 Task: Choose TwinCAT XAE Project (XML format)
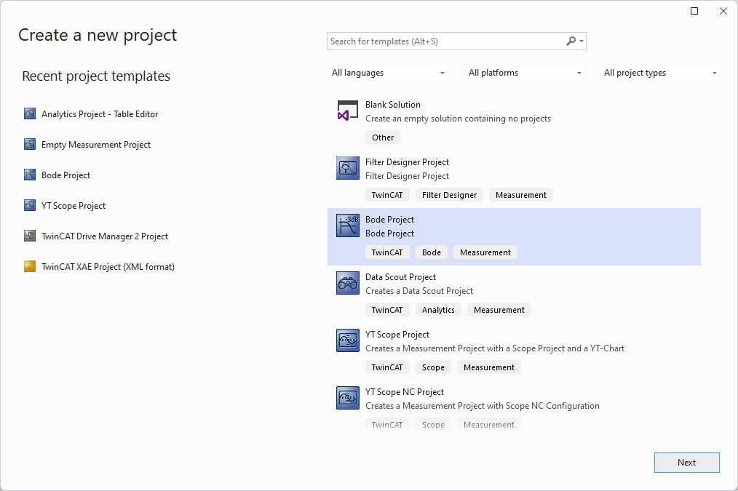click(108, 267)
